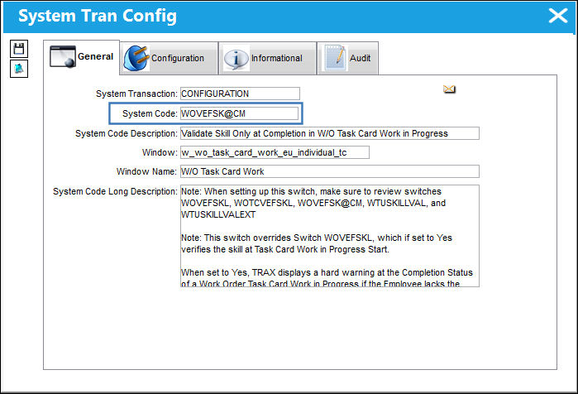Click the line 'When set to Yes, TRAX displays'
The width and height of the screenshot is (578, 394).
click(x=327, y=272)
